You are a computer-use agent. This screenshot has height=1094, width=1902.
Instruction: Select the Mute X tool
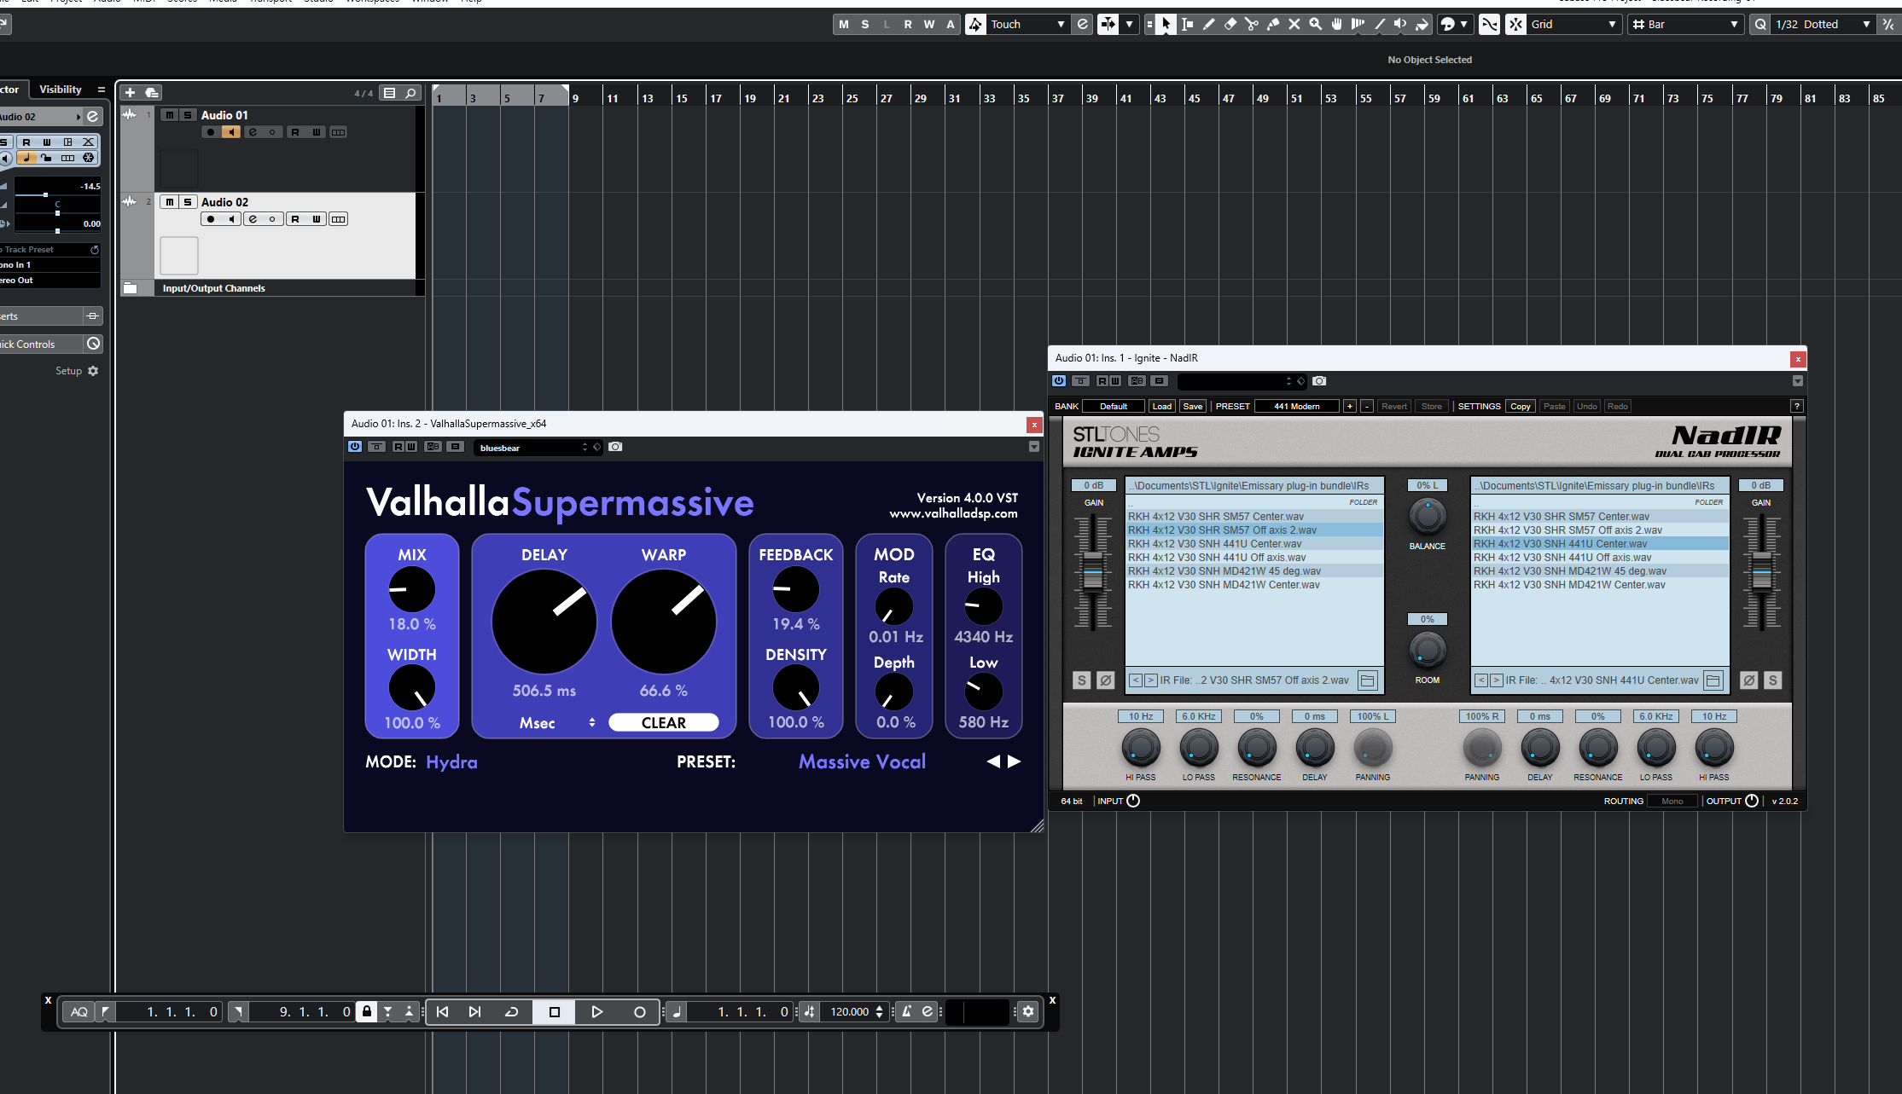click(x=1294, y=25)
